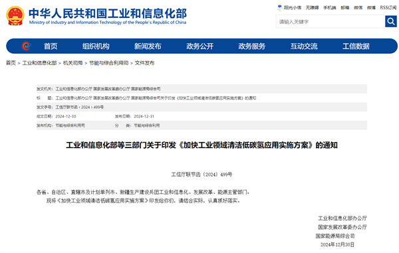Click the centered document number below headline
The width and height of the screenshot is (399, 253).
[x=201, y=175]
